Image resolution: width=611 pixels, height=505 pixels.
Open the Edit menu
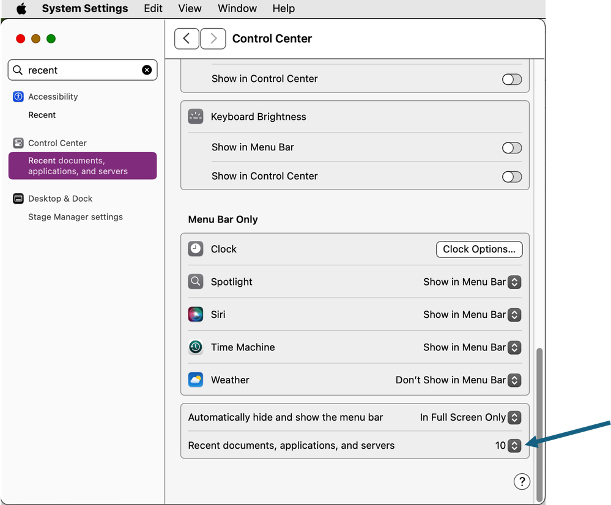[x=153, y=9]
